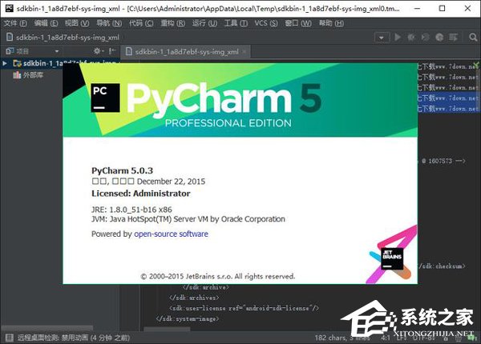Click the status message 远程桌面检测: 禁用动画
The height and width of the screenshot is (344, 481).
[x=74, y=338]
